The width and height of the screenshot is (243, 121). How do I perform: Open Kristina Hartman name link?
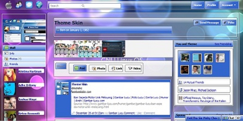coord(30,71)
